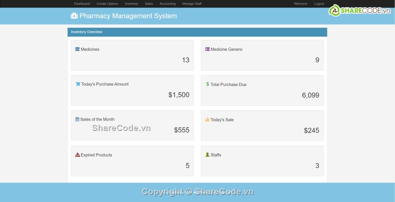This screenshot has height=202, width=395.
Task: Open the Sales menu
Action: [x=149, y=4]
